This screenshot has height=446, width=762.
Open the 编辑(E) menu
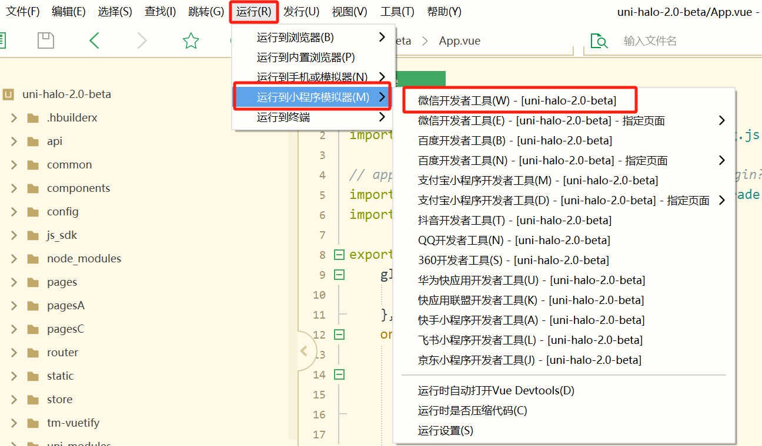coord(68,12)
